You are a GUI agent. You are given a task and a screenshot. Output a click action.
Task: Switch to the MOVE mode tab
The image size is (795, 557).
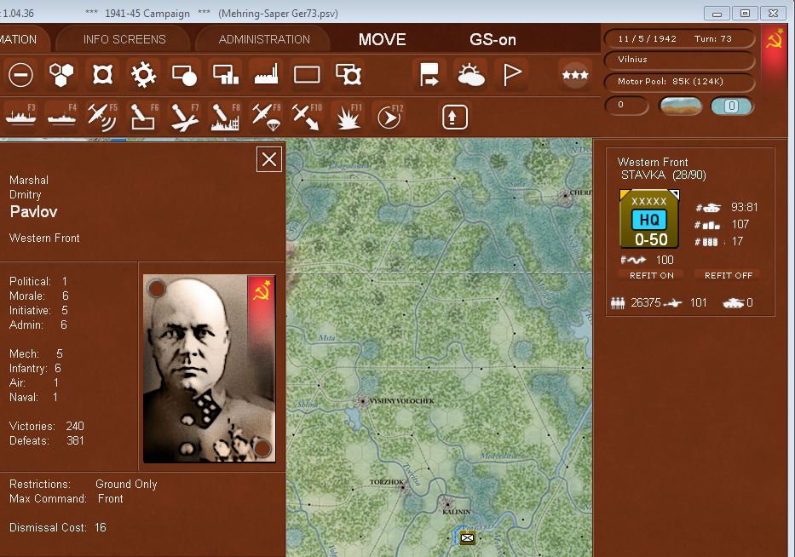tap(383, 39)
